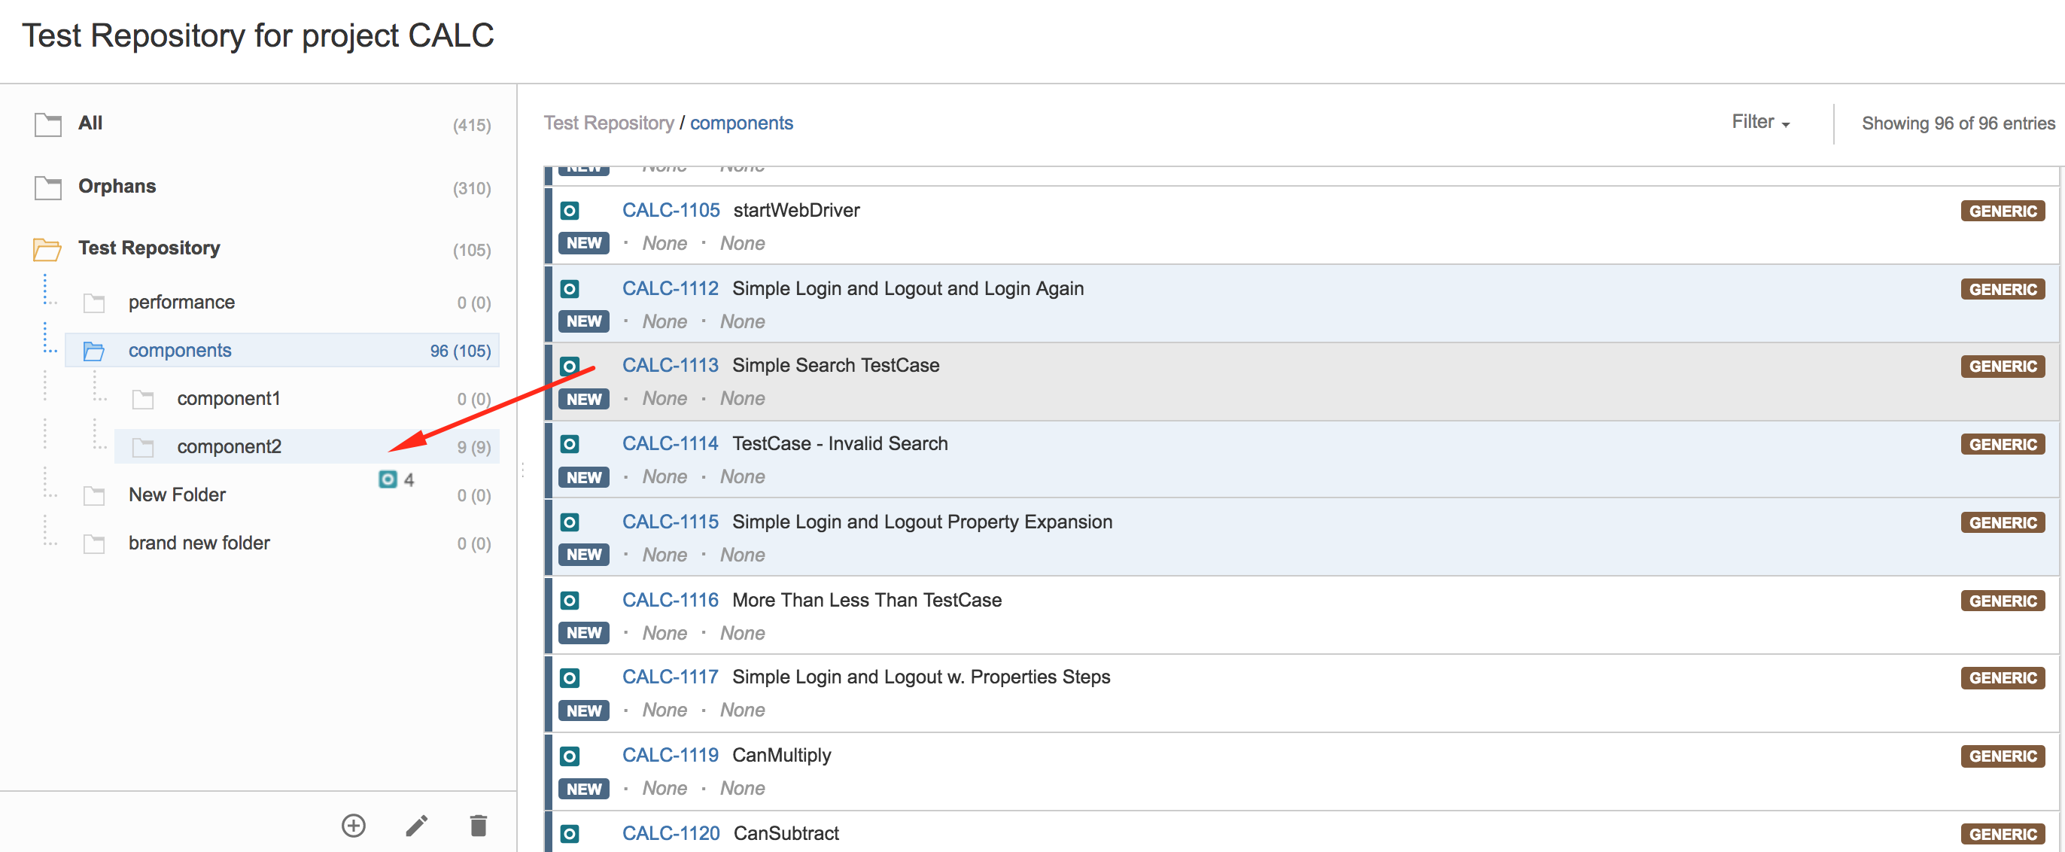Open issue CALC-1105
The height and width of the screenshot is (852, 2065).
671,210
